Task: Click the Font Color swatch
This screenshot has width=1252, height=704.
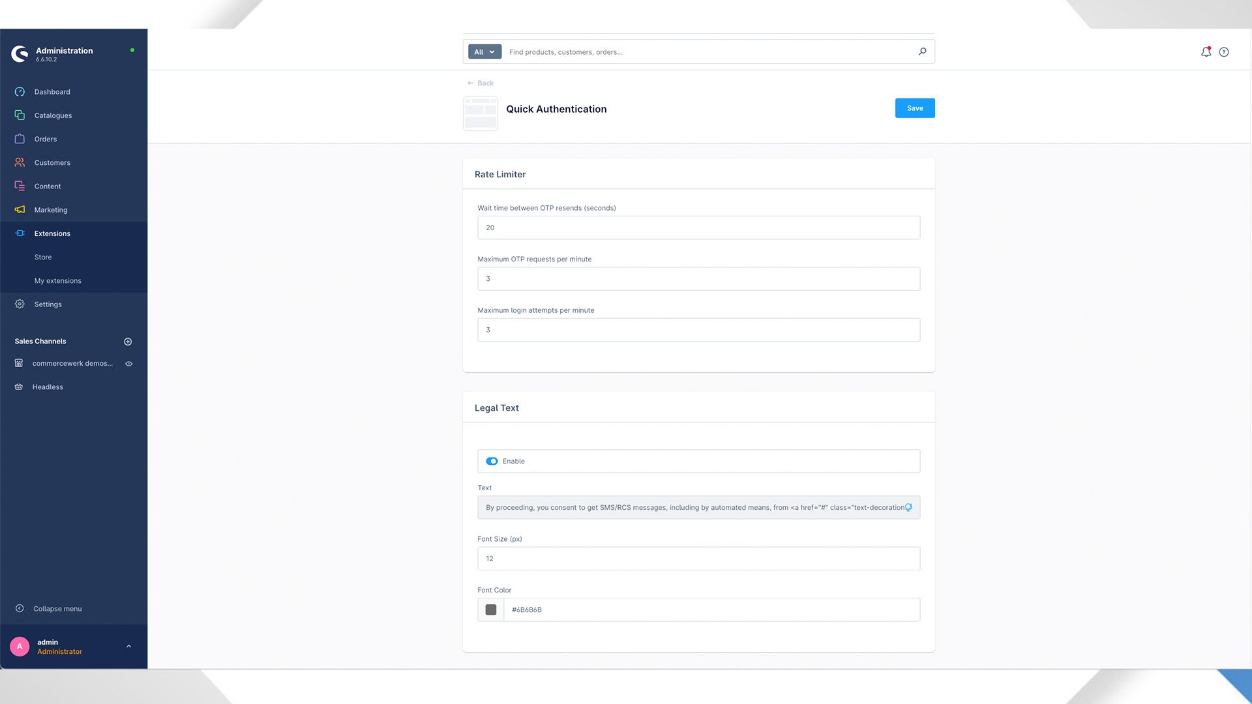Action: tap(491, 609)
